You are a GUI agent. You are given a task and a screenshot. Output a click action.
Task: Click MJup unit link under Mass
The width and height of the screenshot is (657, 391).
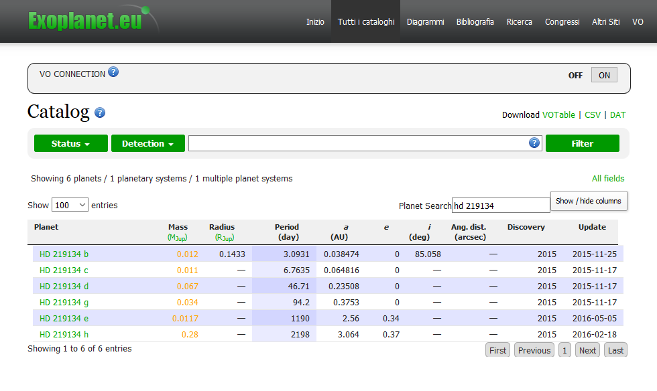pyautogui.click(x=177, y=238)
